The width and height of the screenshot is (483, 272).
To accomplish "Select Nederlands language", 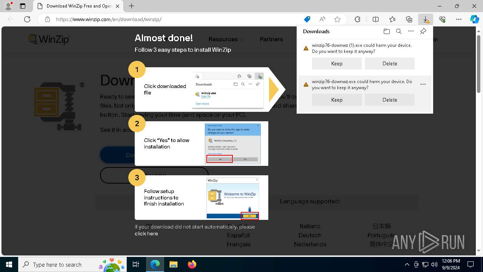I will point(310,244).
